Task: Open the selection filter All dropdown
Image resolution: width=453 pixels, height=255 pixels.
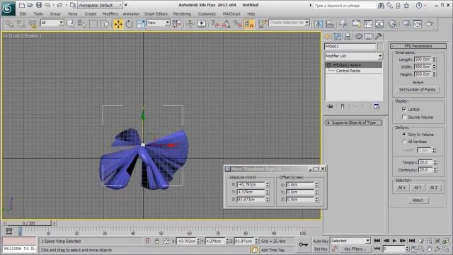Action: (x=52, y=23)
